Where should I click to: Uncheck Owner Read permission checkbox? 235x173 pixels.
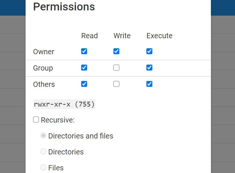[x=84, y=51]
